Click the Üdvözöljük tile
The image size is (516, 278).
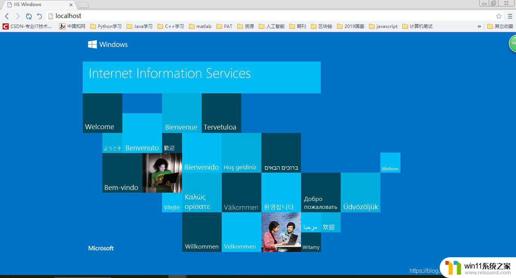[x=360, y=193]
